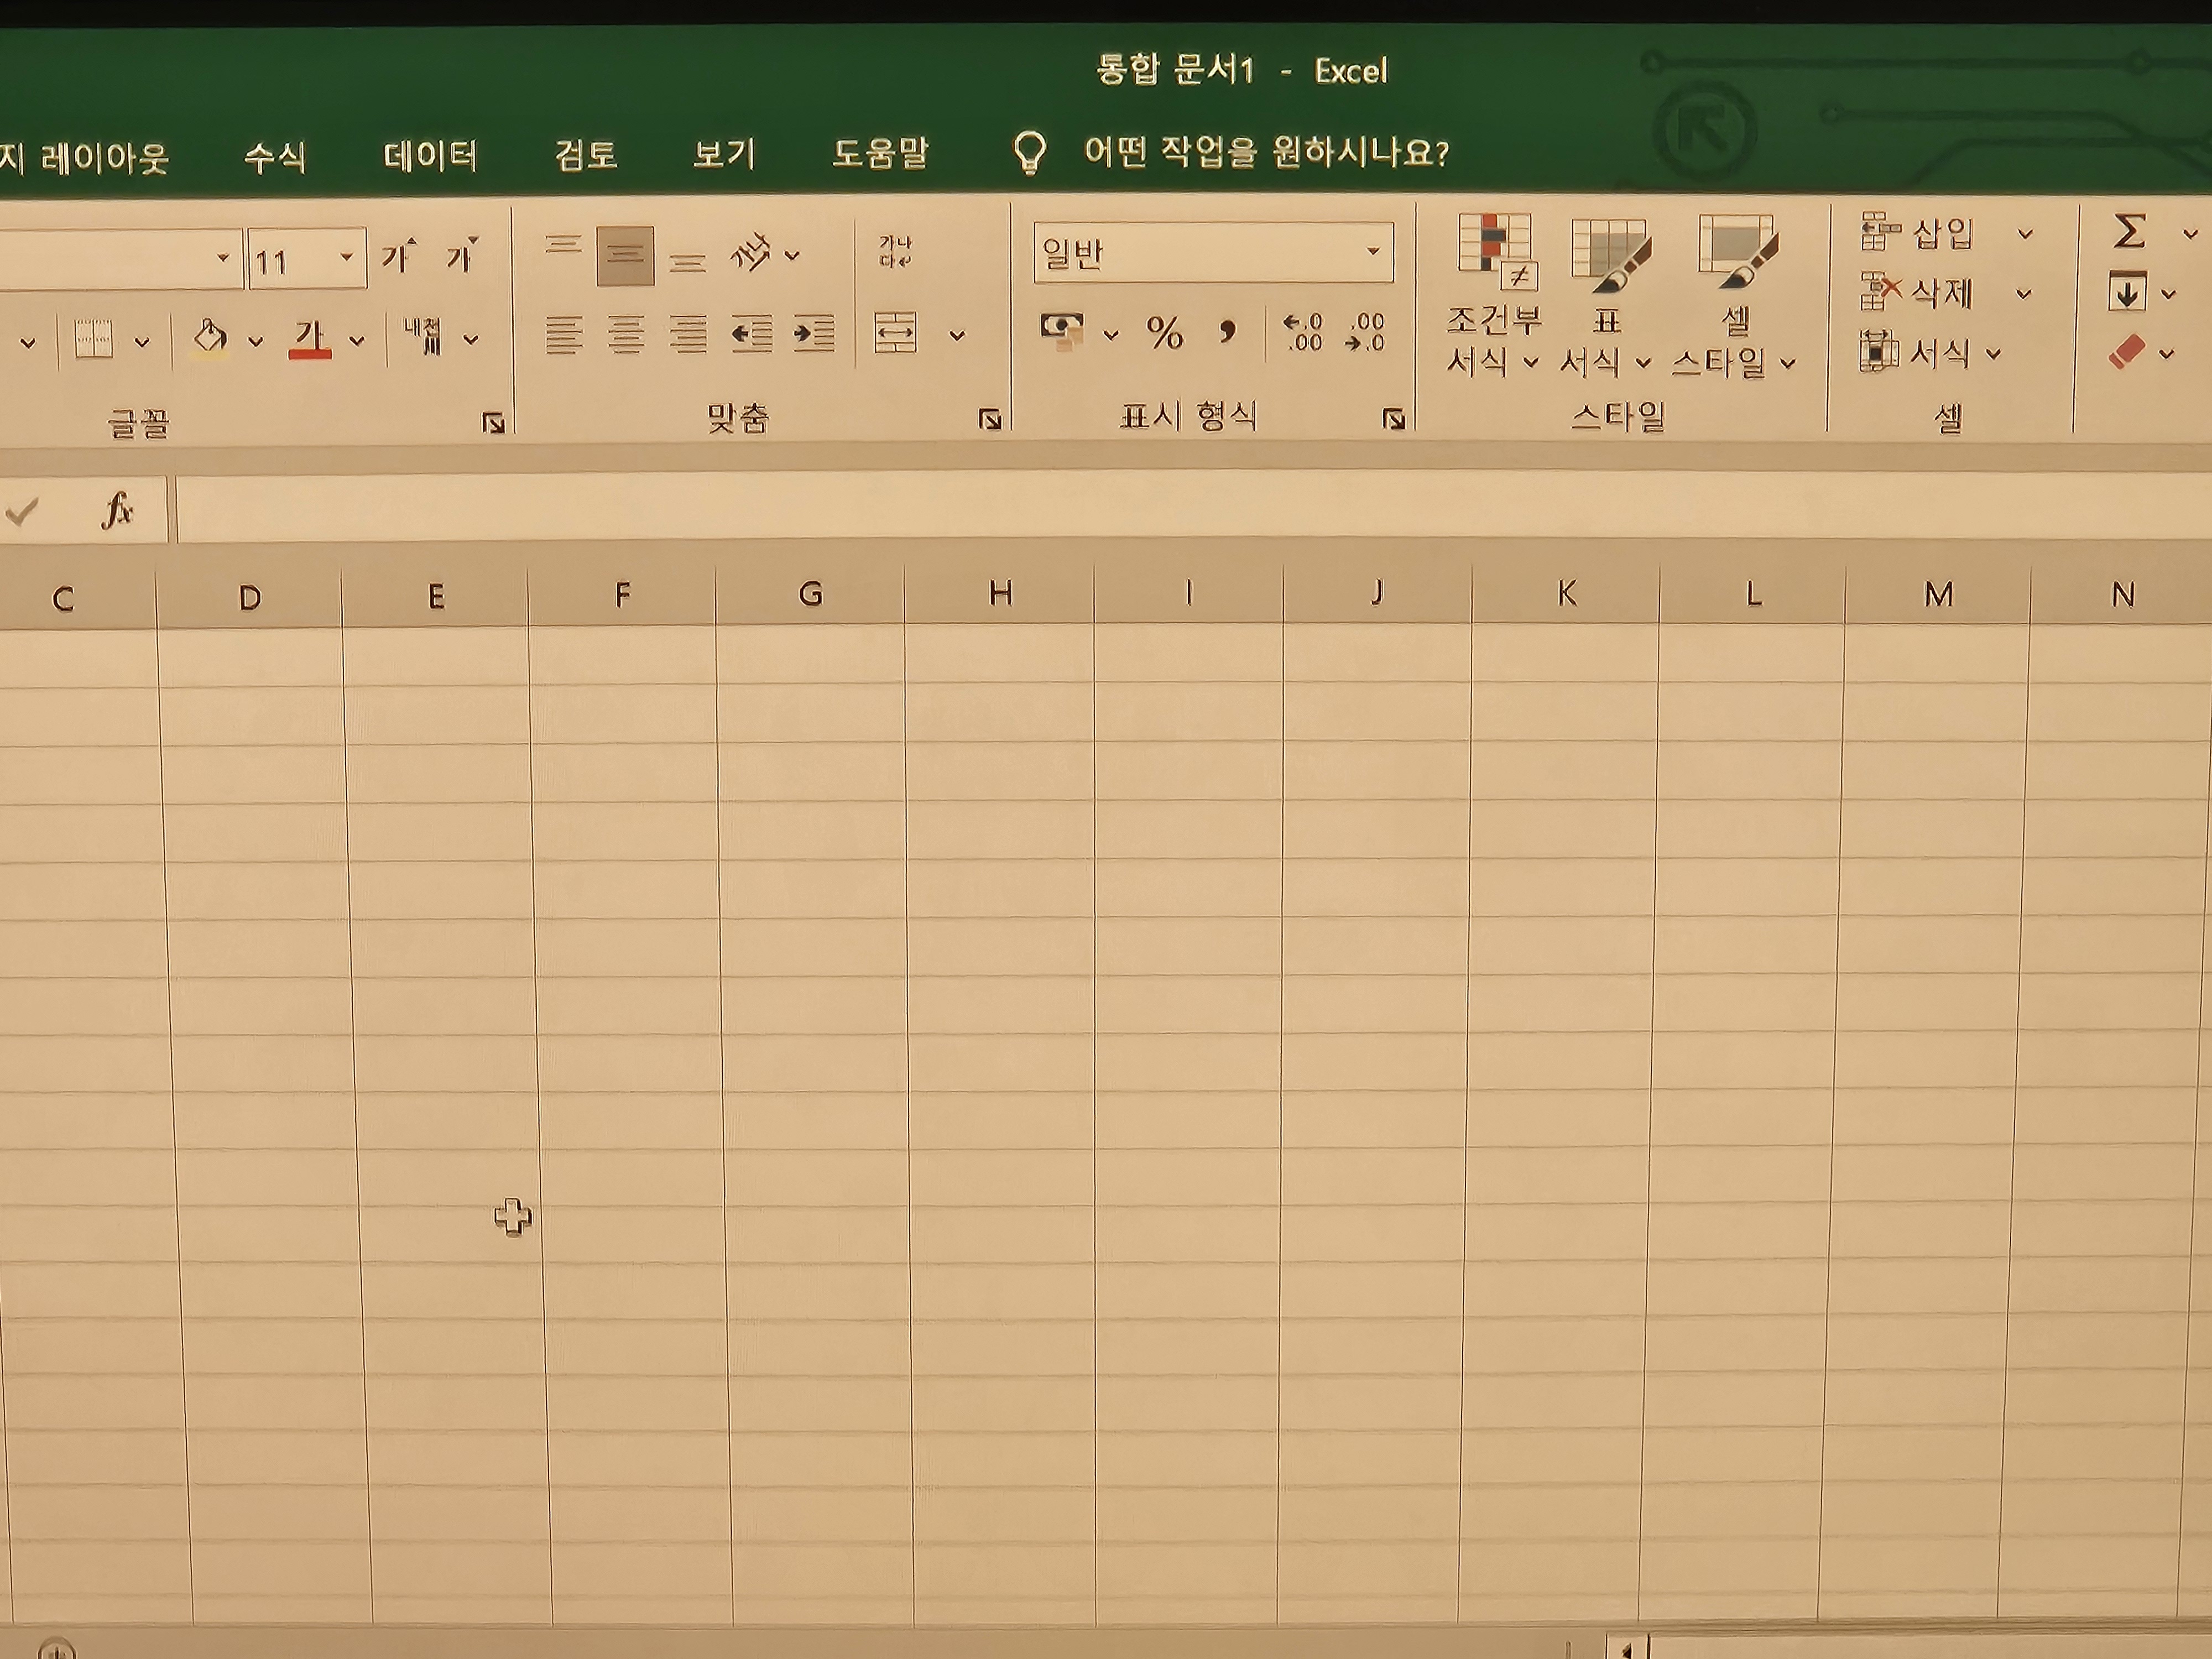
Task: Open the accounting format dropdown arrow
Action: point(1111,335)
